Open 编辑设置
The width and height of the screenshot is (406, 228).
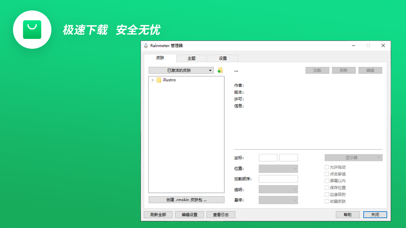pos(190,215)
